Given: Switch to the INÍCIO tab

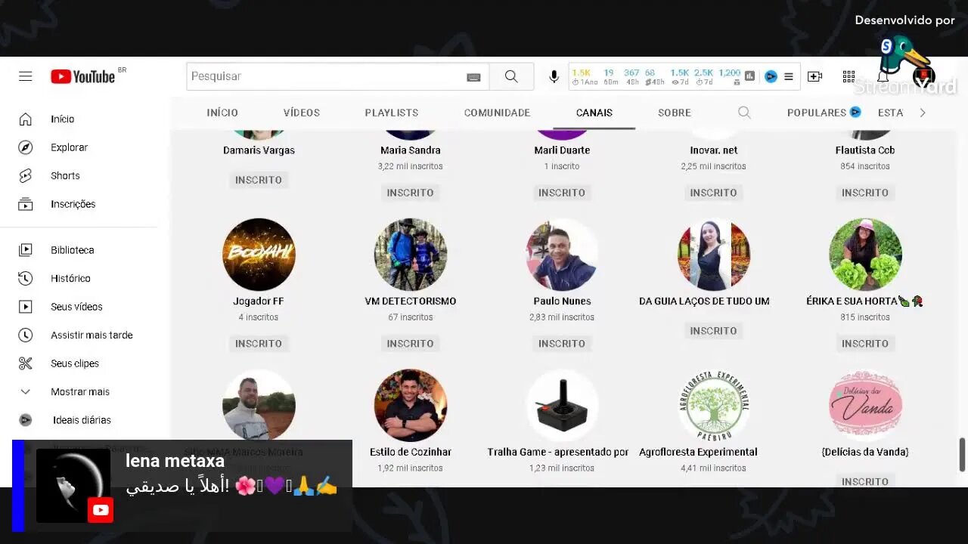Looking at the screenshot, I should point(222,113).
